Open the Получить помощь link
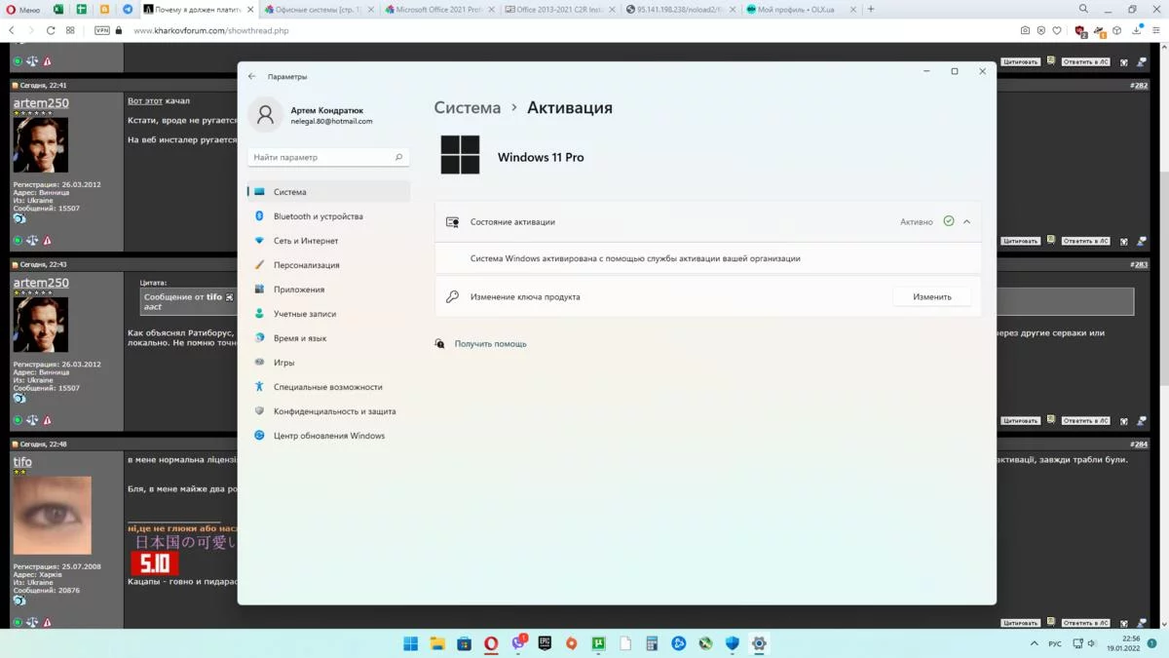Viewport: 1169px width, 658px height. [490, 344]
